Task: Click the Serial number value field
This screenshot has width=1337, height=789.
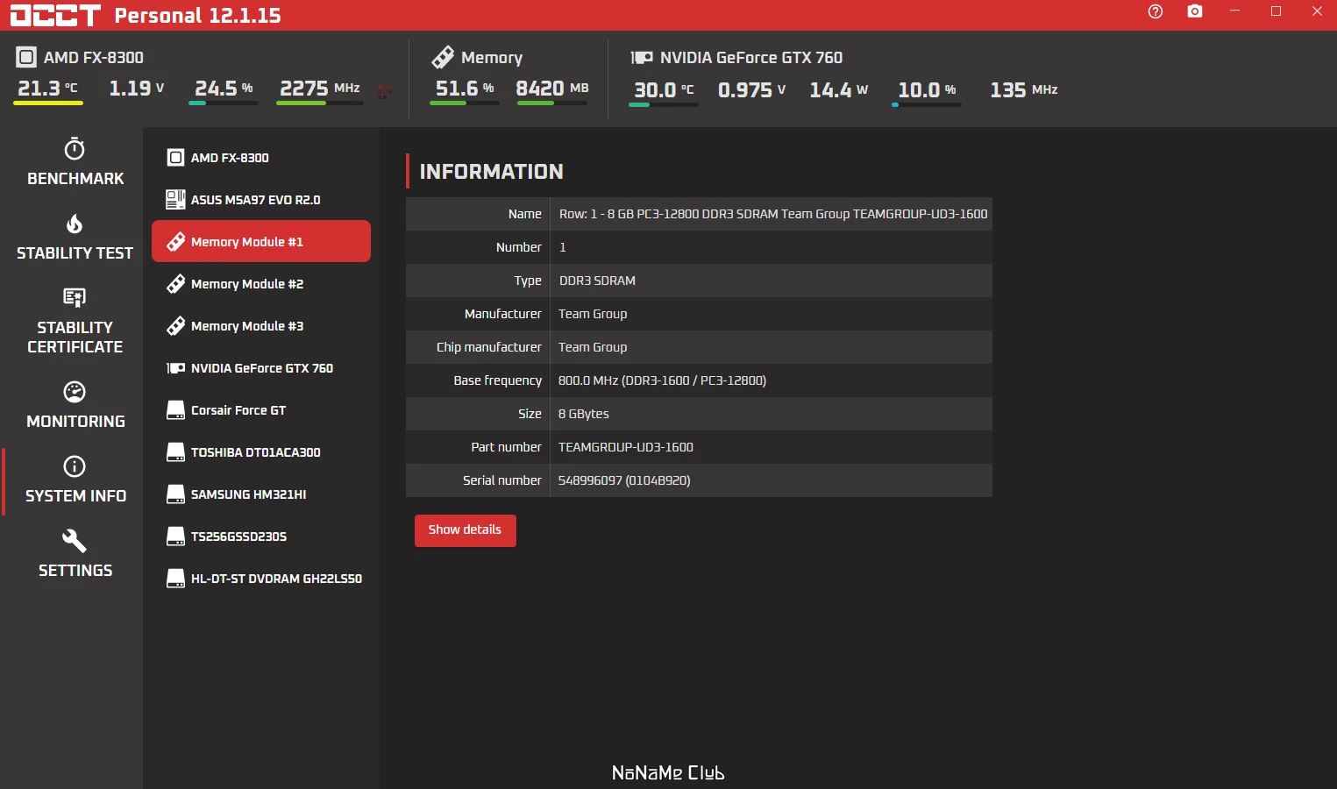Action: point(771,480)
